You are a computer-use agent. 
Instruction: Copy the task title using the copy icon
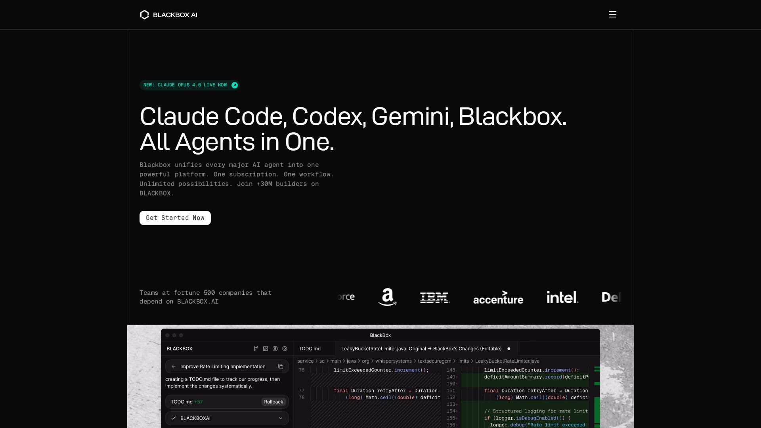[281, 366]
